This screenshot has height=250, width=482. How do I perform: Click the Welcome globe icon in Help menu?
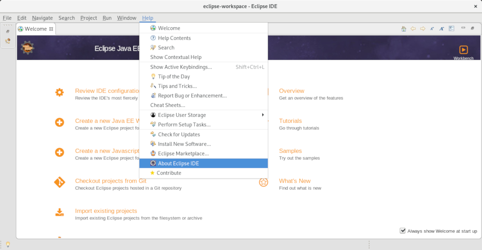(153, 28)
